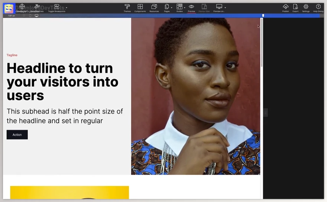The image size is (327, 202).
Task: Click the woman's portrait hero image
Action: tap(195, 97)
